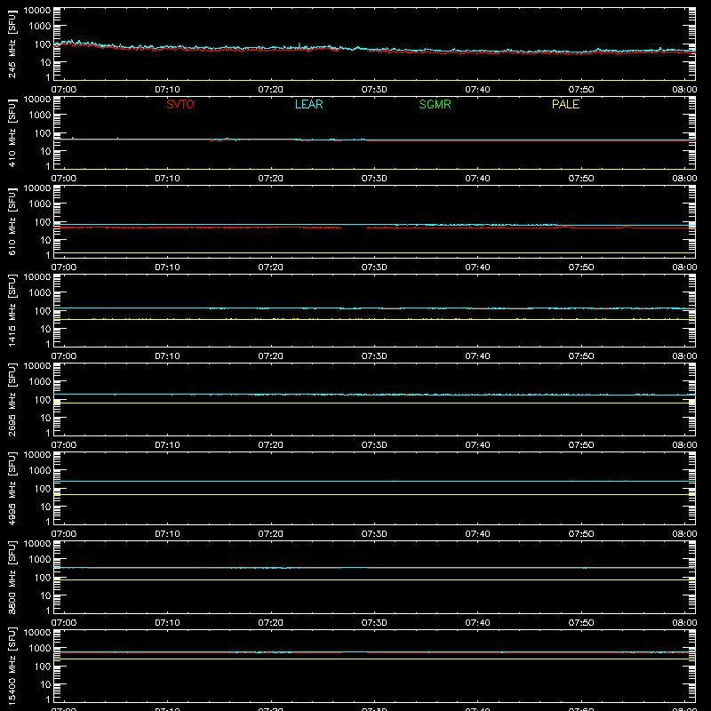Click 07:20 tick under the 410 MHz plot
This screenshot has width=711, height=711.
271,179
